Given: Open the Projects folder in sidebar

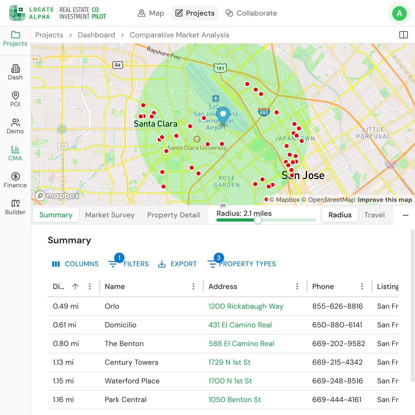Looking at the screenshot, I should [x=15, y=39].
